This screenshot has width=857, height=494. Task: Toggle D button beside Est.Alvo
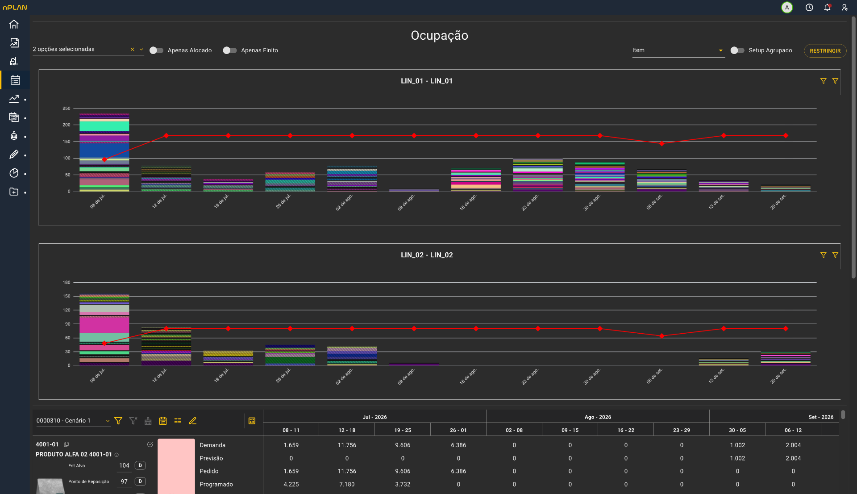tap(140, 465)
